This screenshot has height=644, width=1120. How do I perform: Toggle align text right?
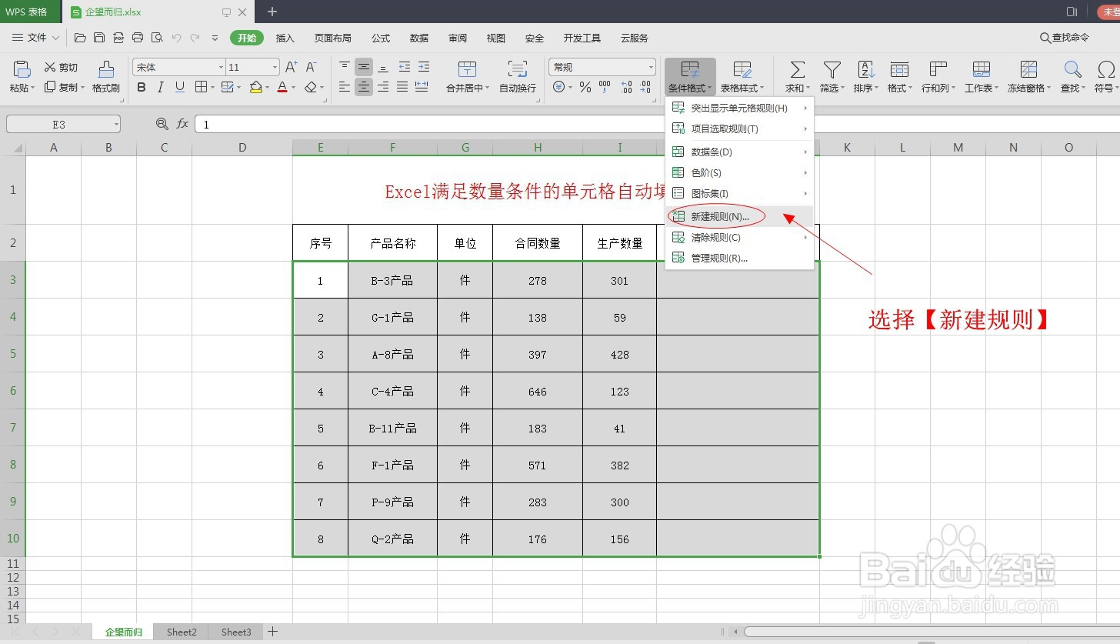[x=383, y=88]
